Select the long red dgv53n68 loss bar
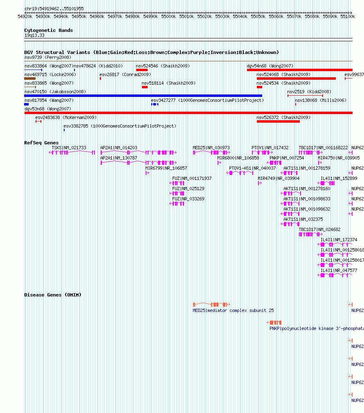Image resolution: width=364 pixels, height=413 pixels. pyautogui.click(x=188, y=113)
